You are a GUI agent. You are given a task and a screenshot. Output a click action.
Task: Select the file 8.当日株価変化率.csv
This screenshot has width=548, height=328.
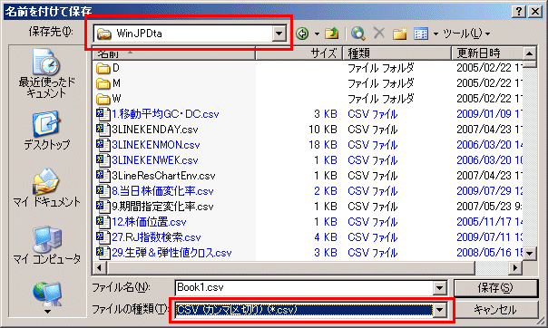pyautogui.click(x=155, y=191)
